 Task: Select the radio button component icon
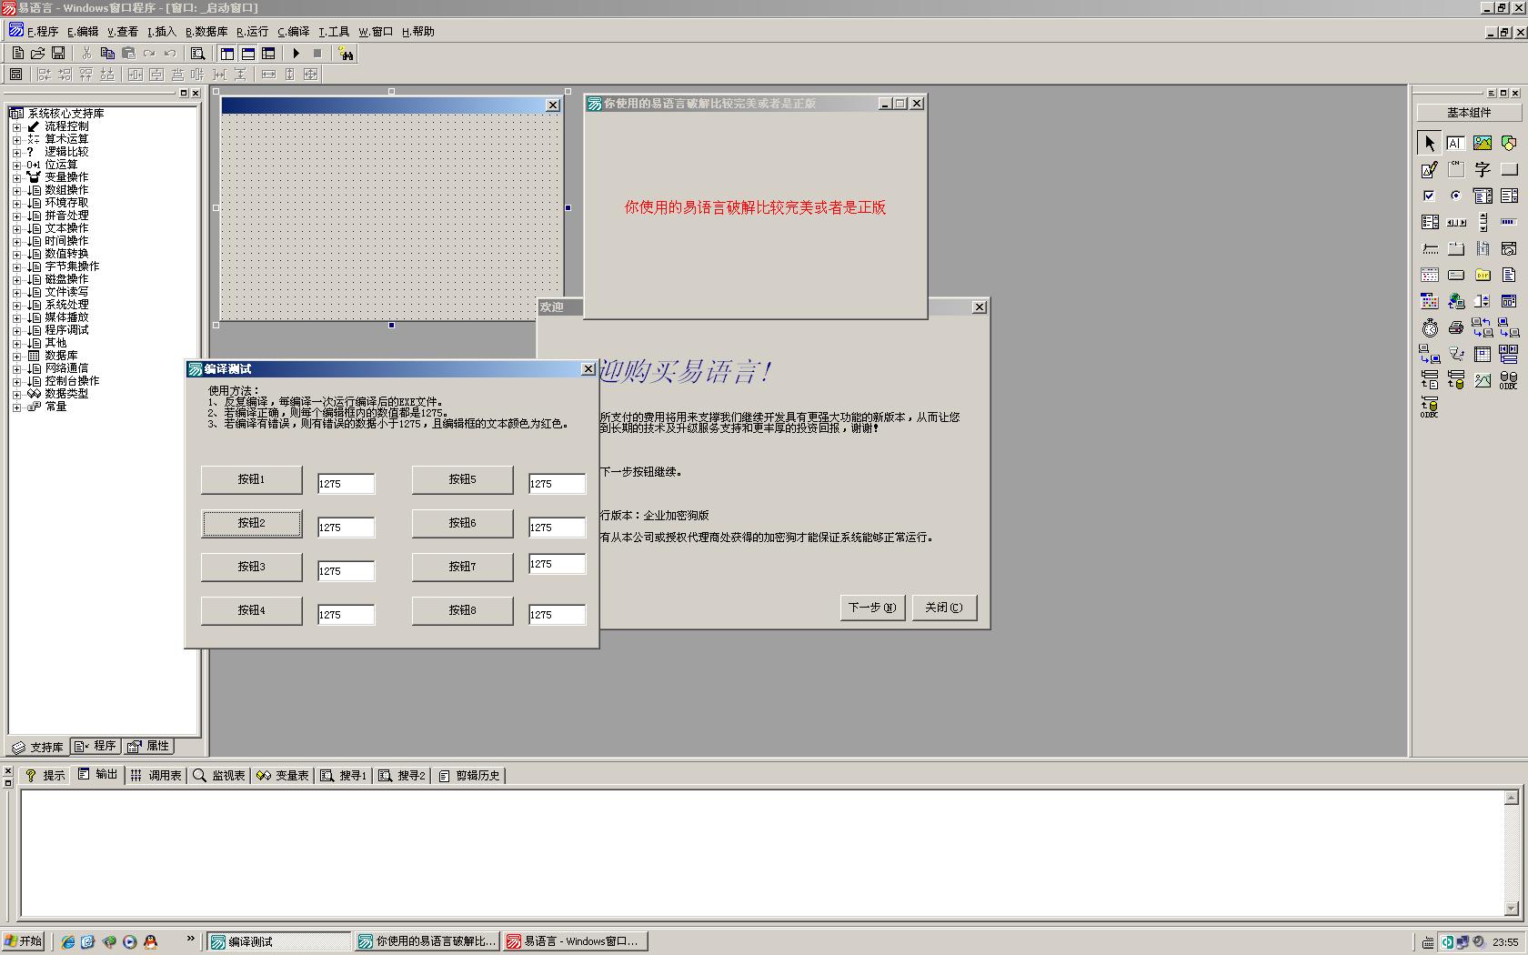(x=1455, y=196)
